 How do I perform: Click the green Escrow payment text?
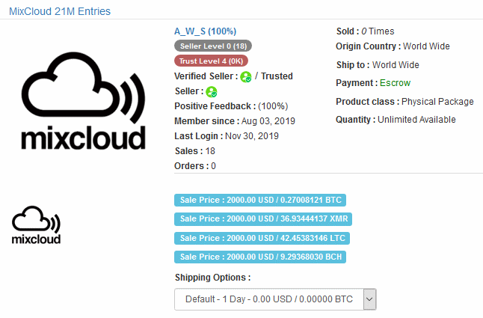(395, 83)
